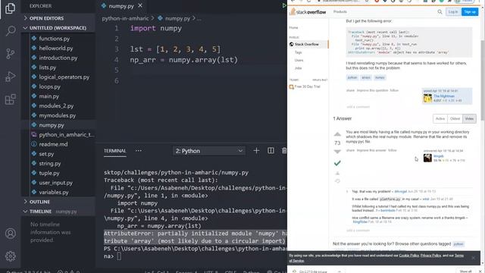Collapse the UNTITLED (WORKSPACE) section
This screenshot has height=273, width=485.
tap(58, 28)
